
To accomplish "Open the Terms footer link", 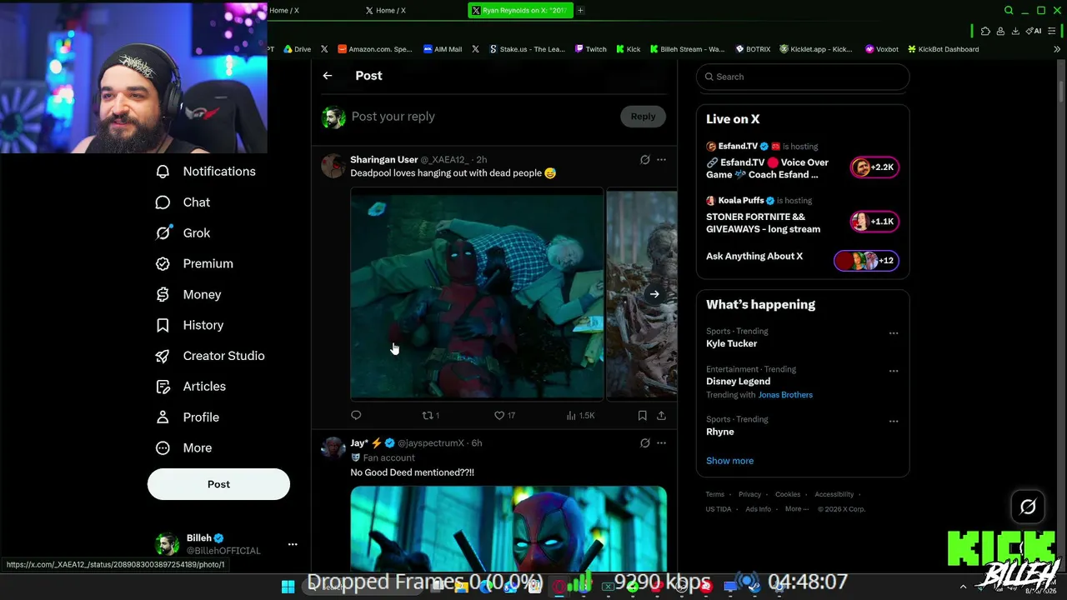I will (x=715, y=494).
